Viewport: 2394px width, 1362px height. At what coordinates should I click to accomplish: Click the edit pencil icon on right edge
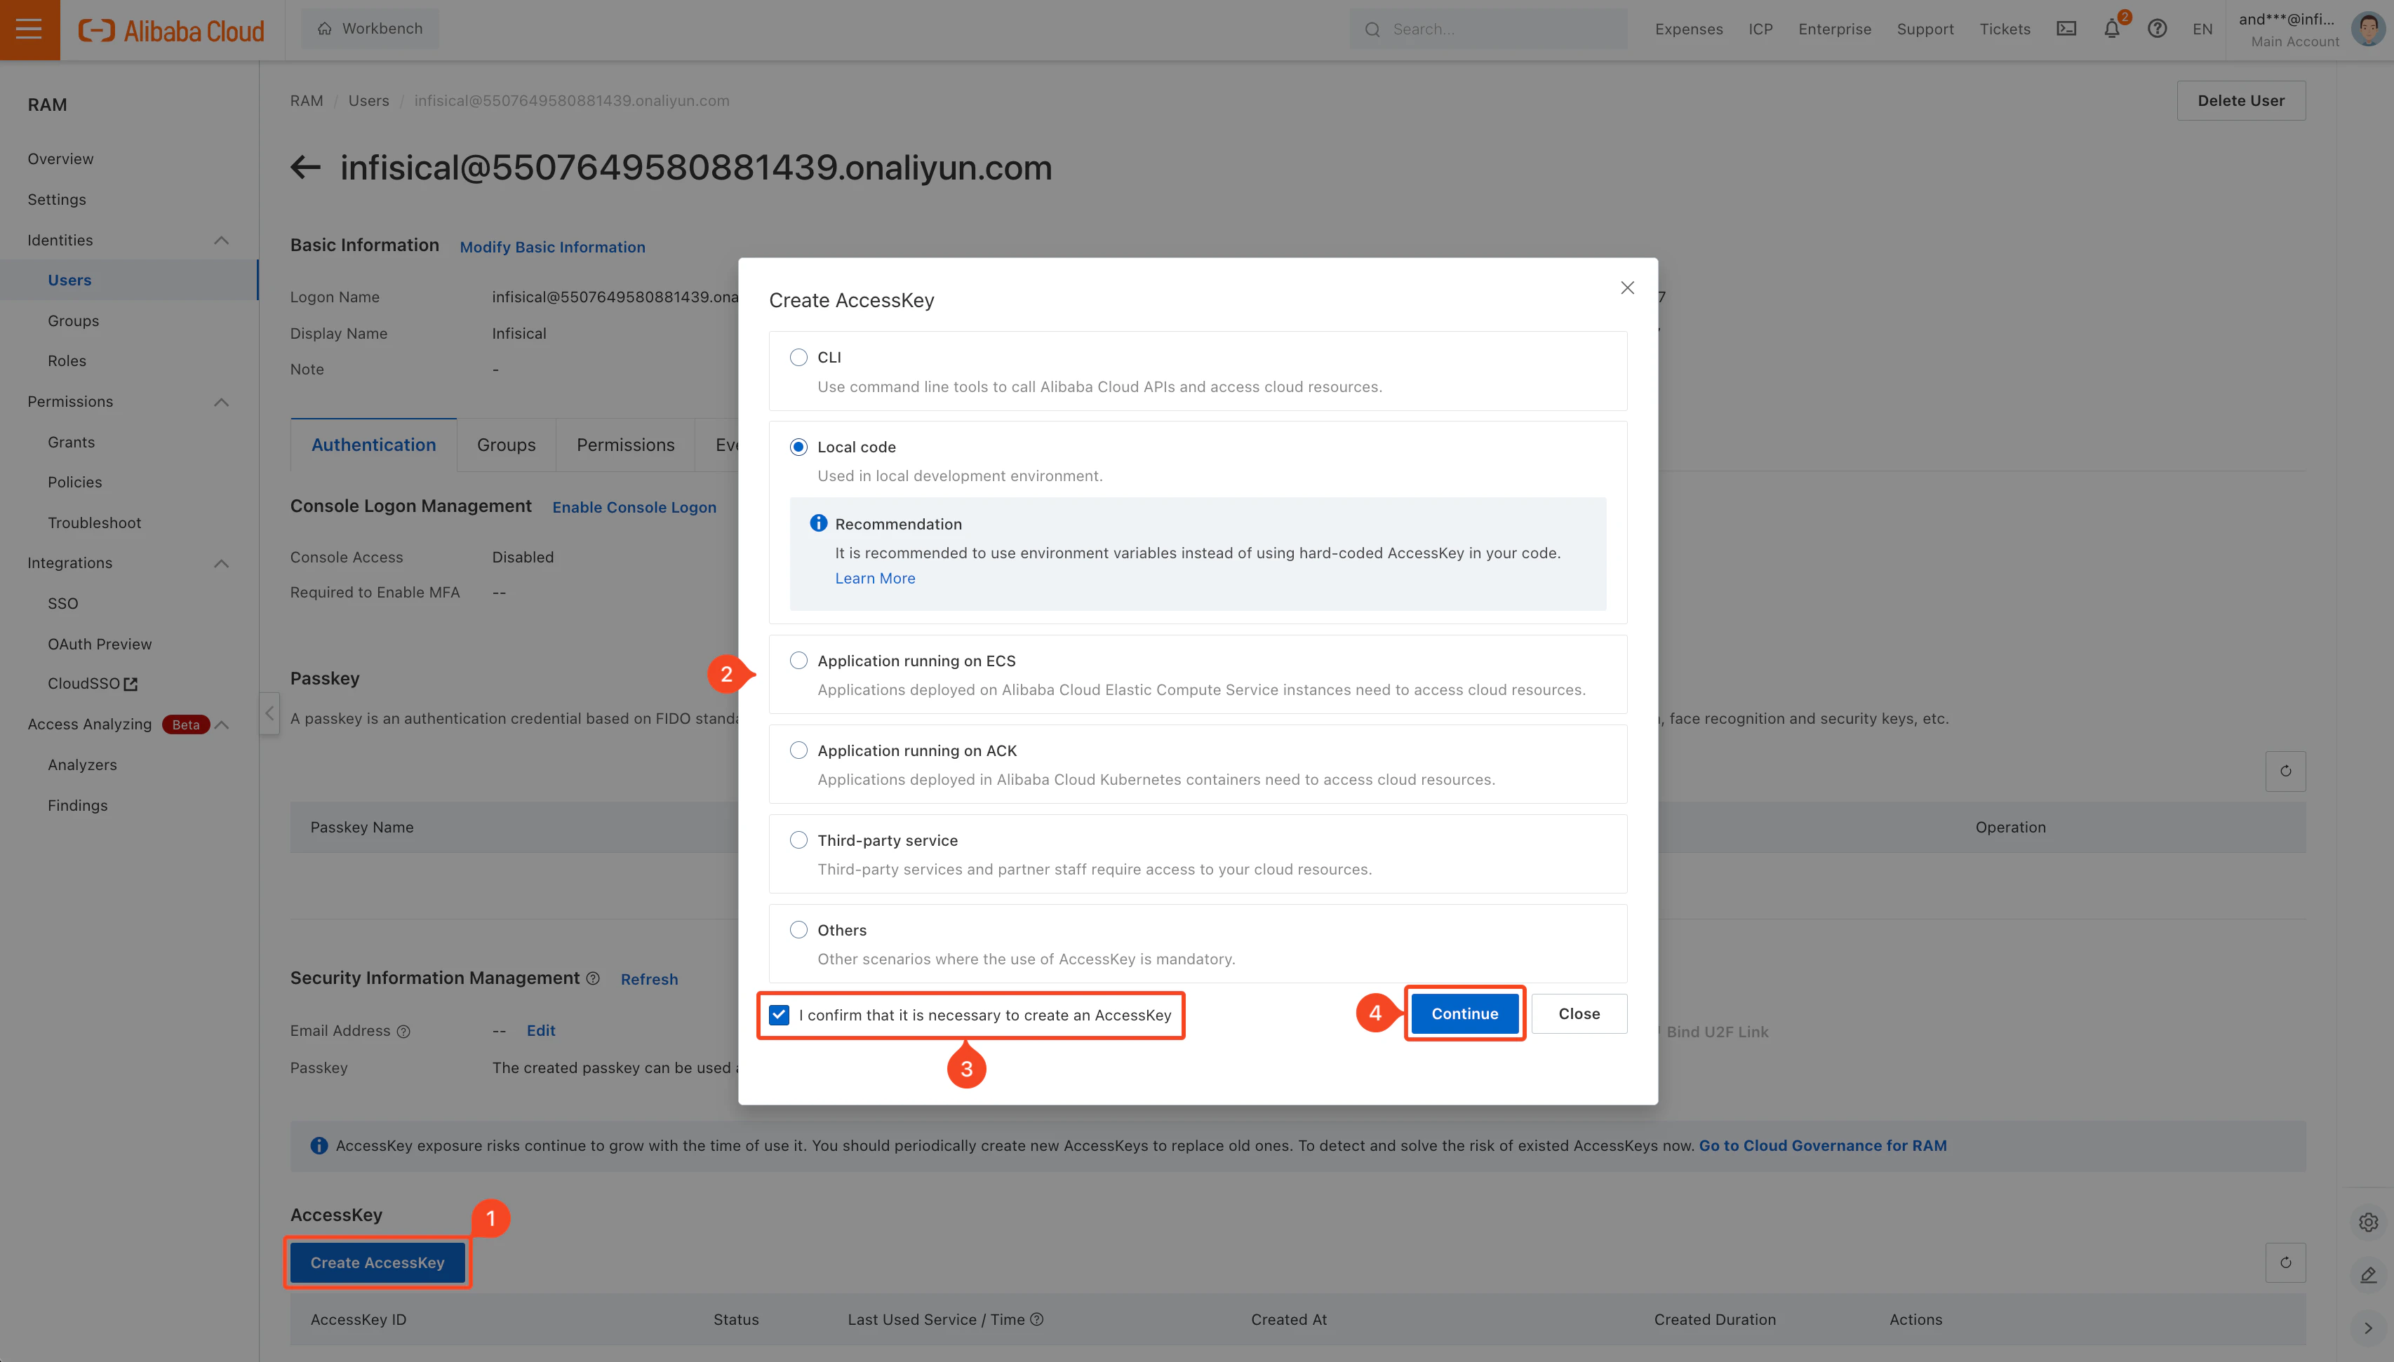point(2368,1275)
